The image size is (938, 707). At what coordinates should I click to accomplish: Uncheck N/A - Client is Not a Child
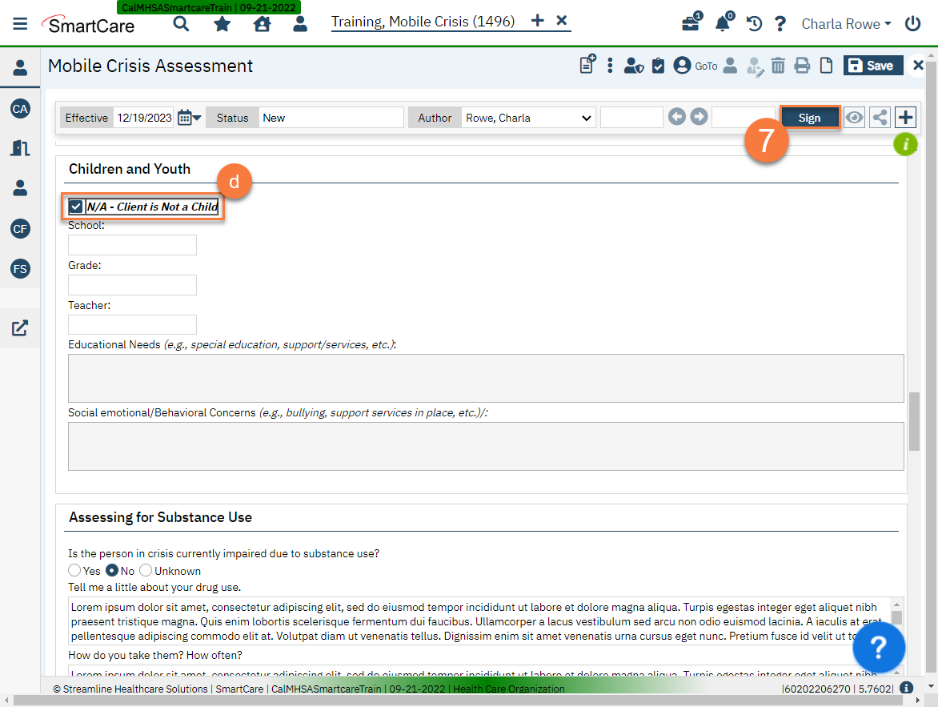(76, 207)
